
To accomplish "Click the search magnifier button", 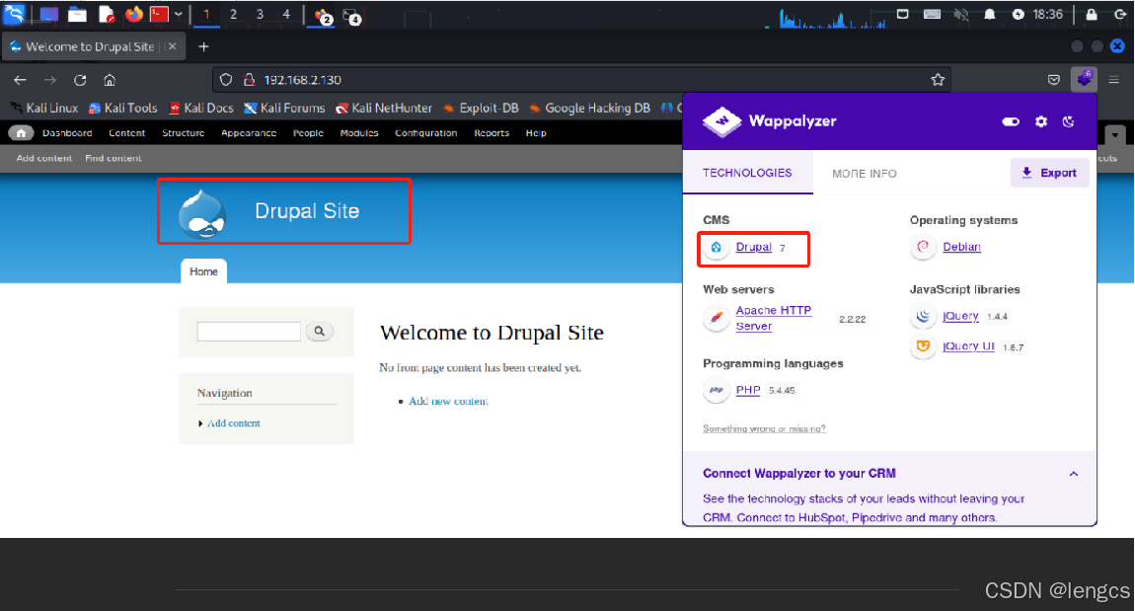I will [319, 332].
